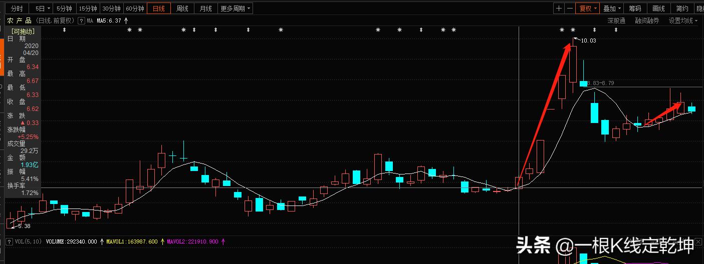Click the 5.38 low price label
Image resolution: width=704 pixels, height=264 pixels.
tap(23, 225)
